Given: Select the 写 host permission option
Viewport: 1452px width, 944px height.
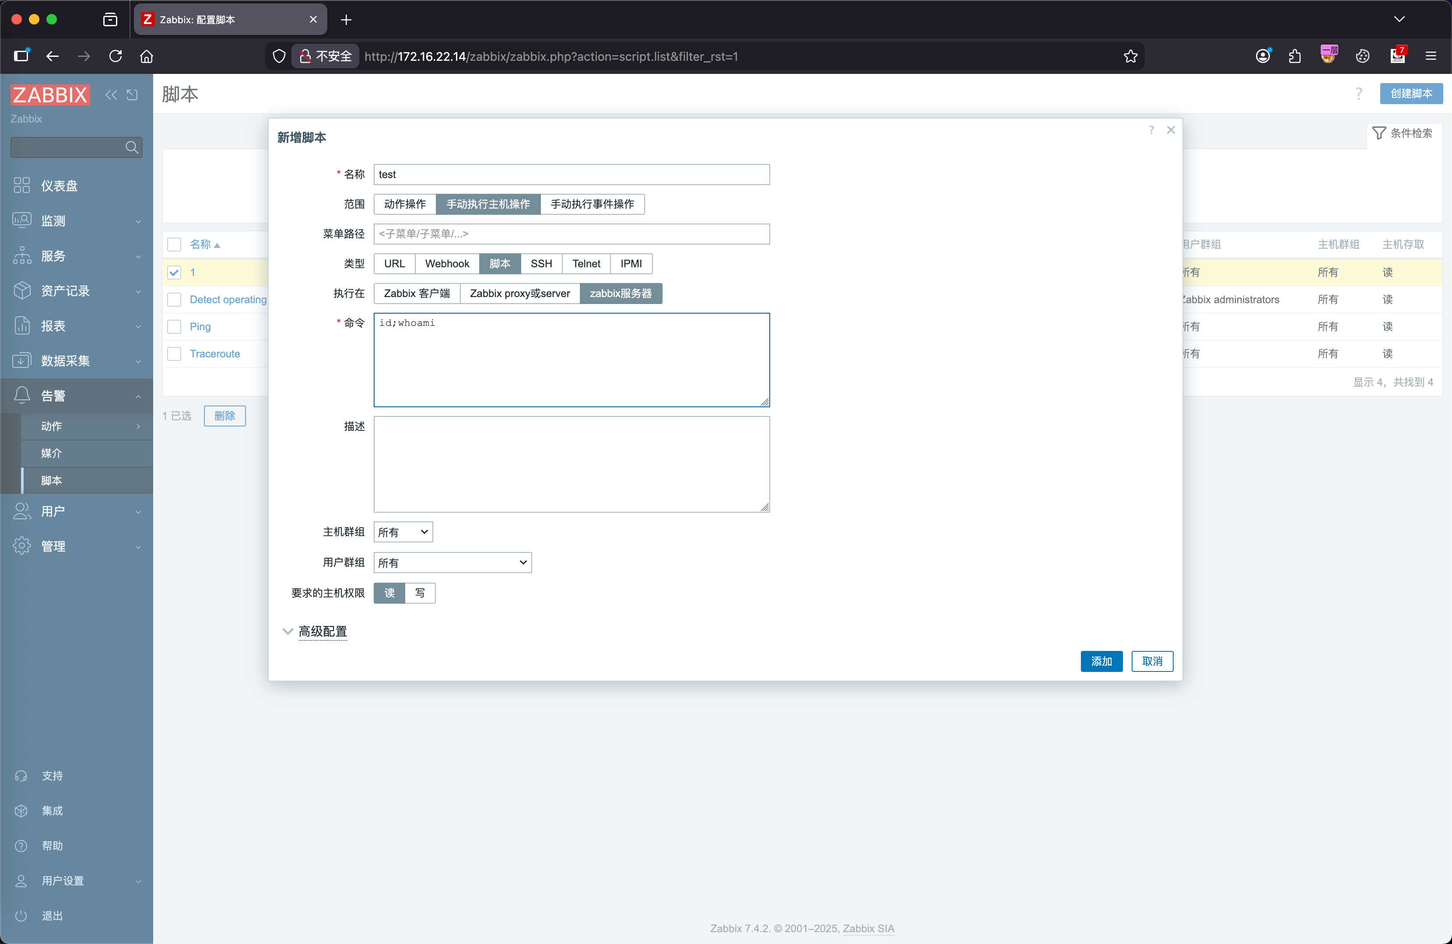Looking at the screenshot, I should [x=420, y=593].
